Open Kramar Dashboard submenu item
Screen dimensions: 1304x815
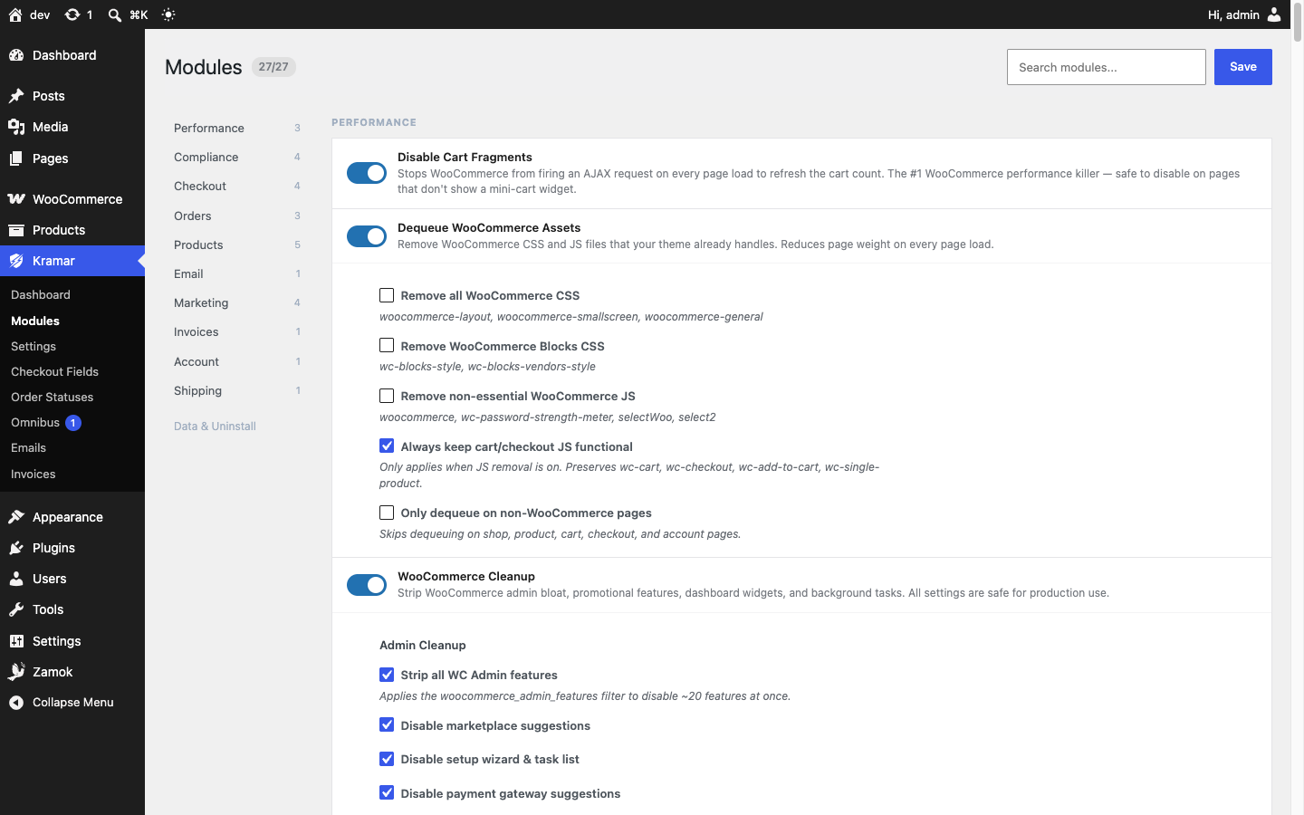41,295
